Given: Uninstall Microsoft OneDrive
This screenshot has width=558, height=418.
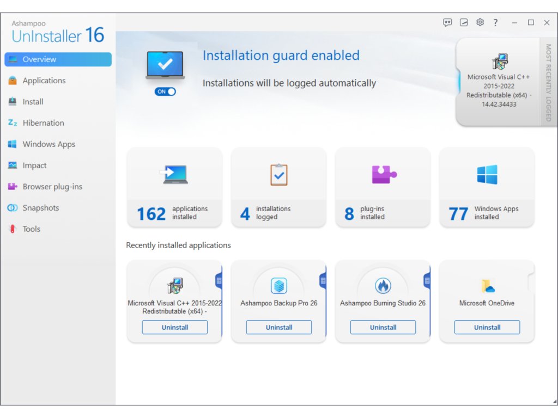Looking at the screenshot, I should tap(487, 327).
